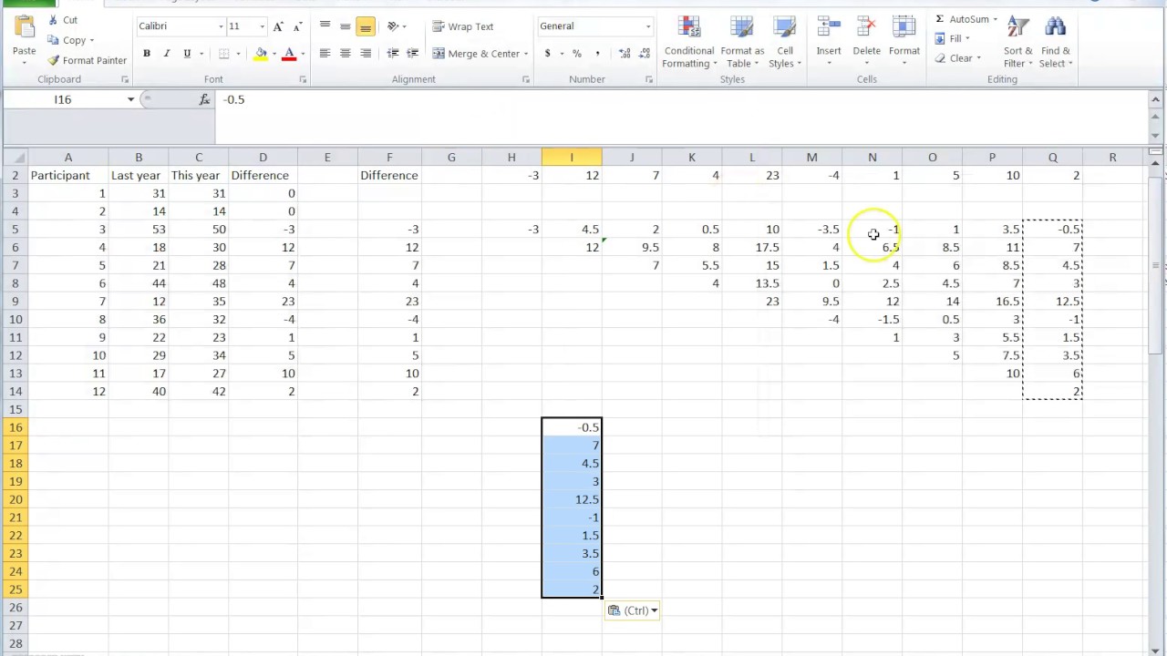This screenshot has width=1167, height=656.
Task: Open the font color dropdown arrow
Action: coord(302,54)
